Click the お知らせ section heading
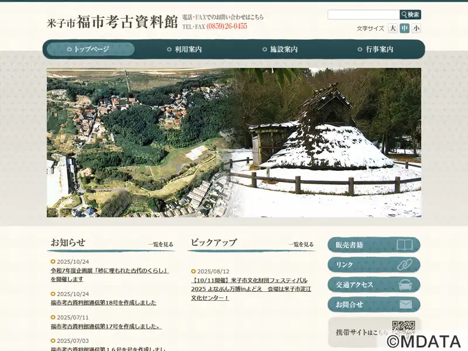Image resolution: width=468 pixels, height=351 pixels. click(68, 242)
